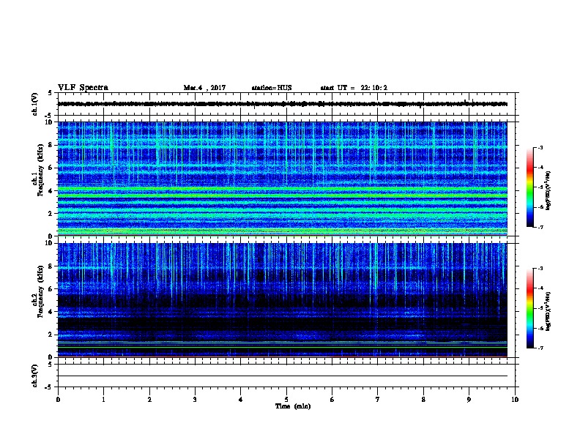Select the "start UT = 22:10:2" header text
This screenshot has width=580, height=448.
pyautogui.click(x=354, y=88)
